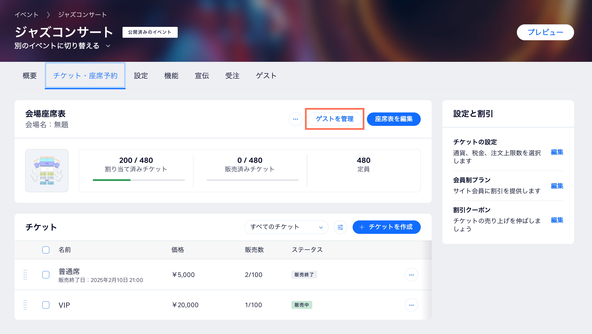Click the allocated tickets progress bar
The height and width of the screenshot is (334, 592).
139,180
